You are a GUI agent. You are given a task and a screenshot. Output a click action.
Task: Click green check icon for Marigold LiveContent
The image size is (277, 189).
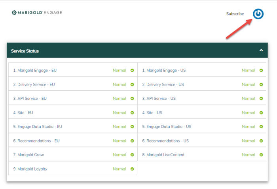261,155
